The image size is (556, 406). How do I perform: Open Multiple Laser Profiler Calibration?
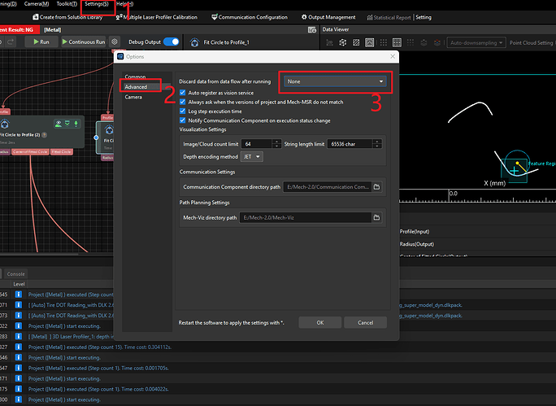[156, 17]
